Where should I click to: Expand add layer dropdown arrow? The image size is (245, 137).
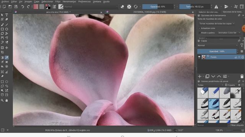click(x=203, y=76)
